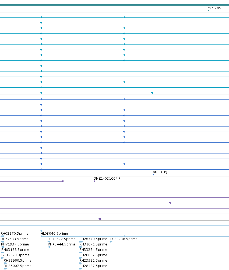The width and height of the screenshot is (229, 270).
Task: Open the bru-3-PJ label
Action: point(160,172)
